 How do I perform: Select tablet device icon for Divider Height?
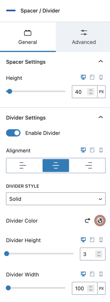pyautogui.click(x=92, y=240)
